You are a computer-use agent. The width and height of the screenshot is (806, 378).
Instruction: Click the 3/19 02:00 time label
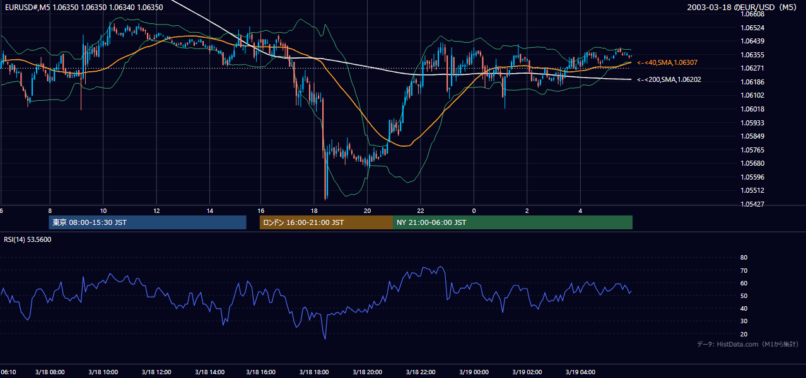527,372
